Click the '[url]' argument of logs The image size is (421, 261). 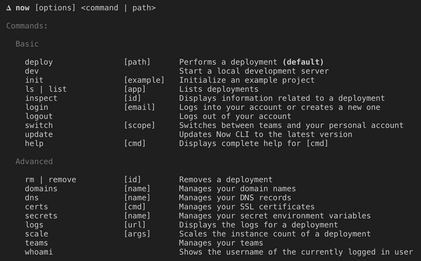(135, 225)
